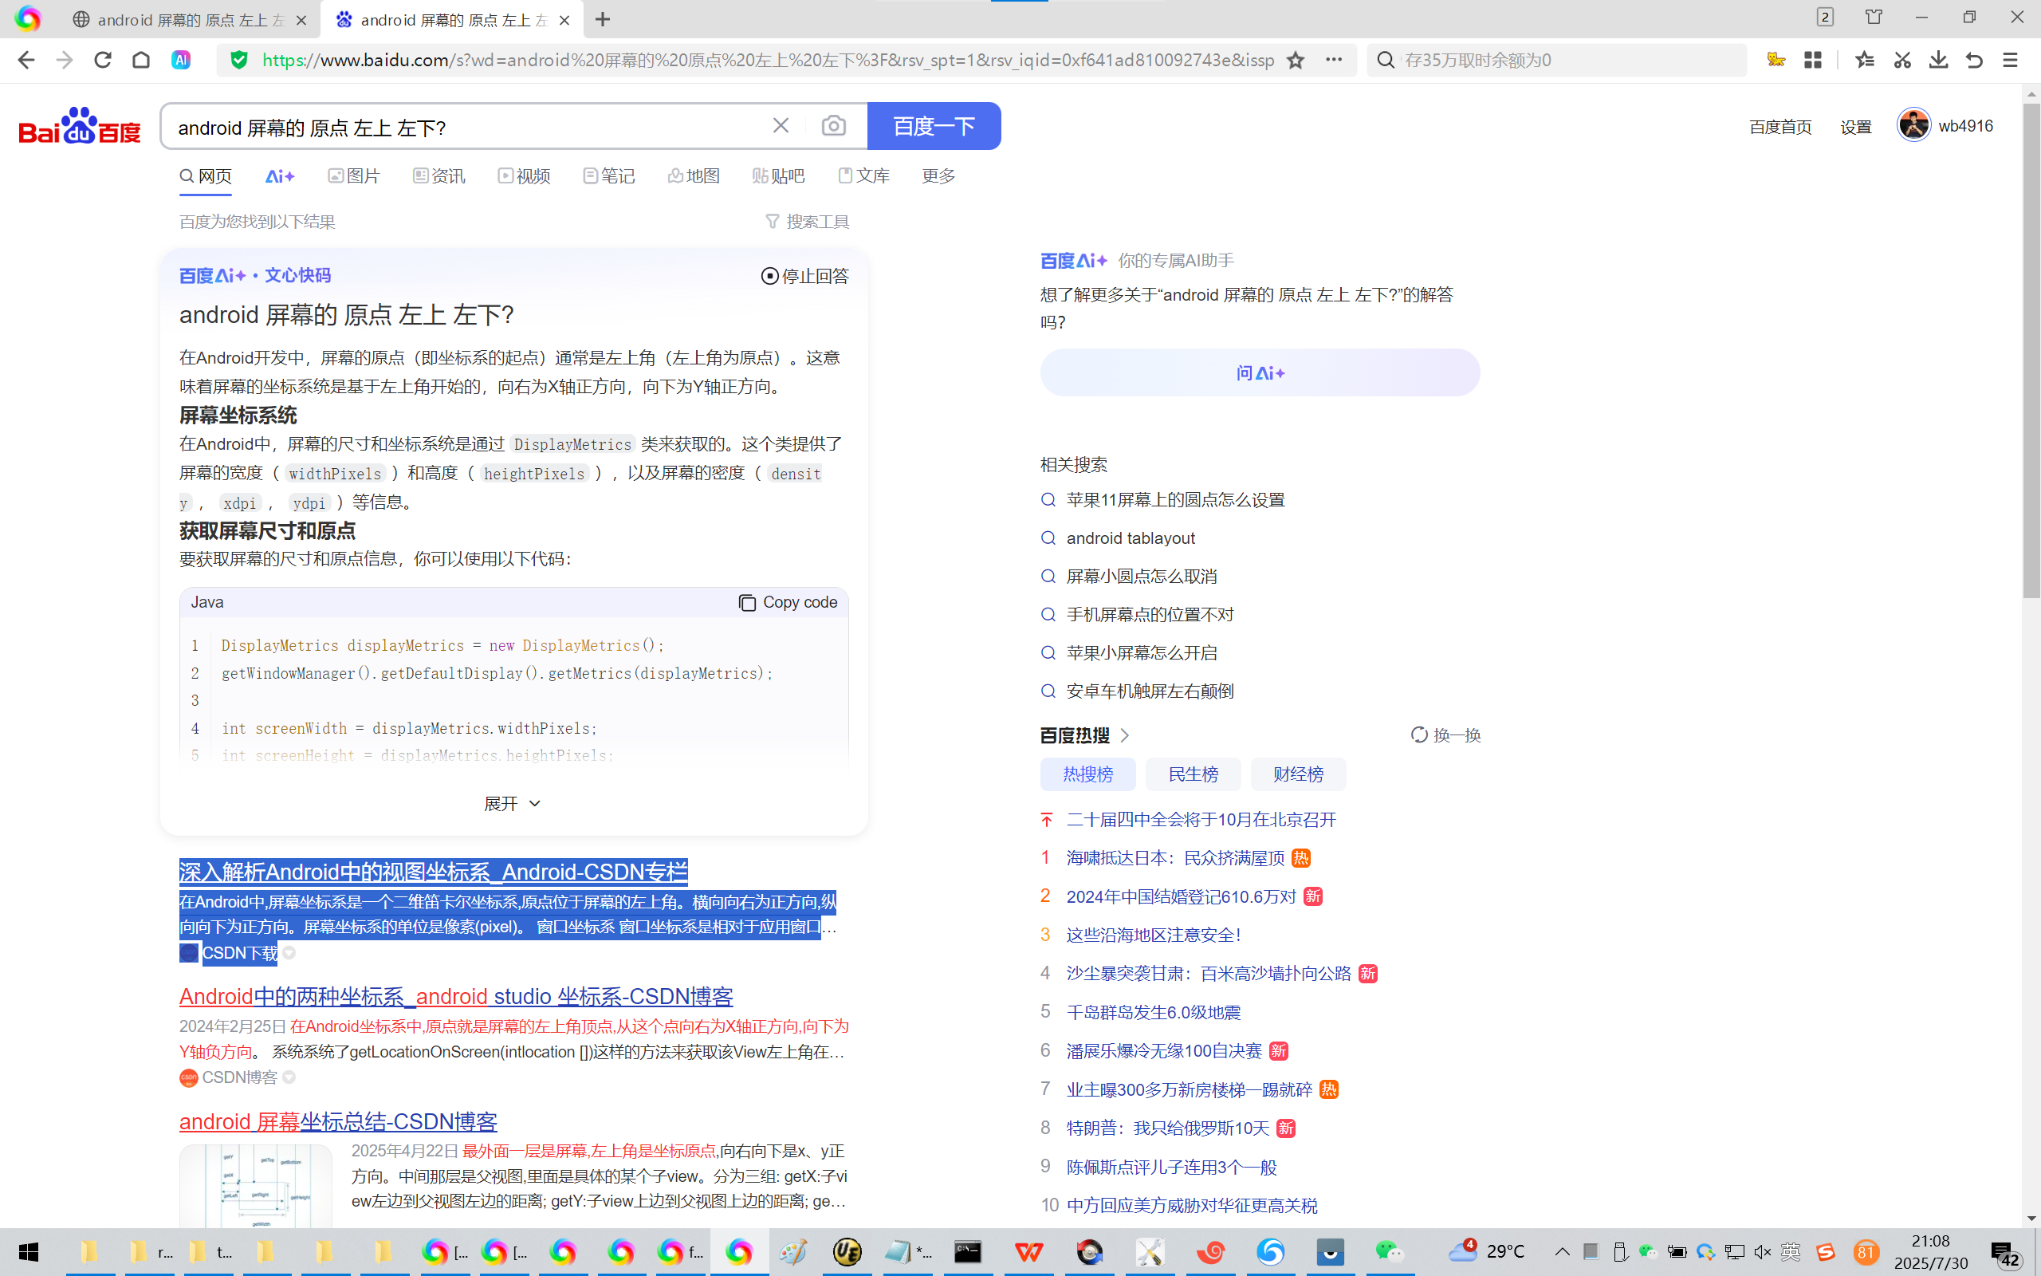Search related query android tablayout

(1131, 538)
